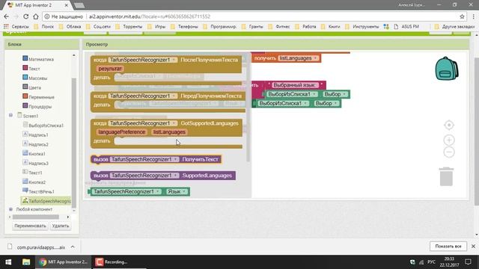
Task: Select ВыборИзСписка1 component in the tree
Action: (x=46, y=126)
